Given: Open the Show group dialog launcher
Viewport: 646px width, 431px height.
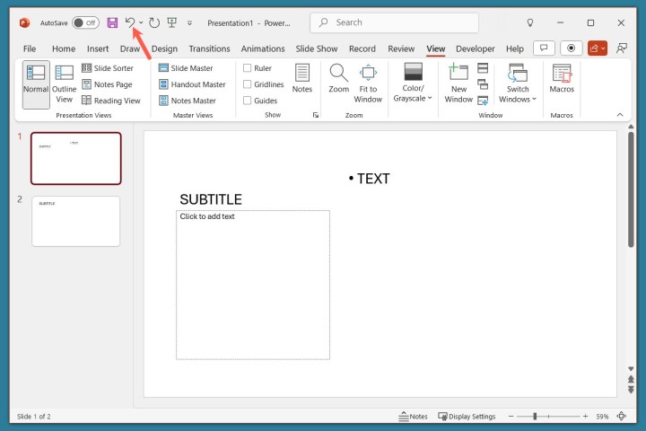Looking at the screenshot, I should click(x=316, y=115).
